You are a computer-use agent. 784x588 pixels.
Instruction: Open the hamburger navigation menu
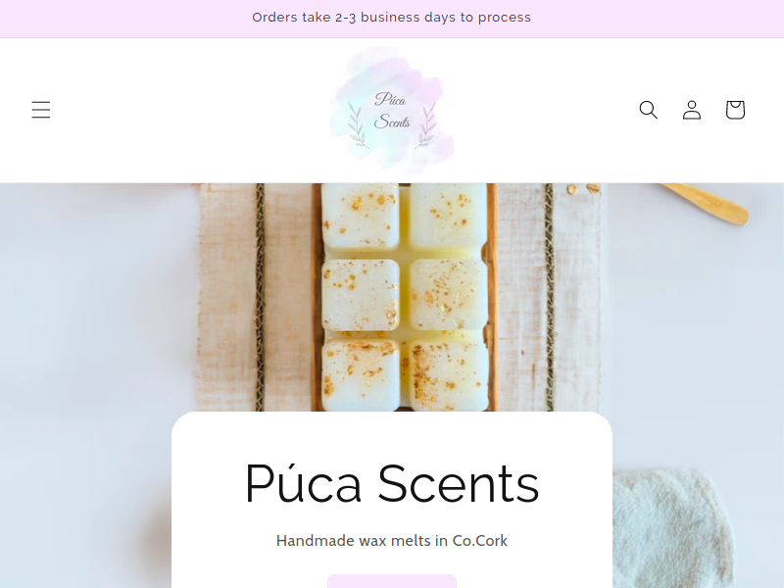[41, 110]
